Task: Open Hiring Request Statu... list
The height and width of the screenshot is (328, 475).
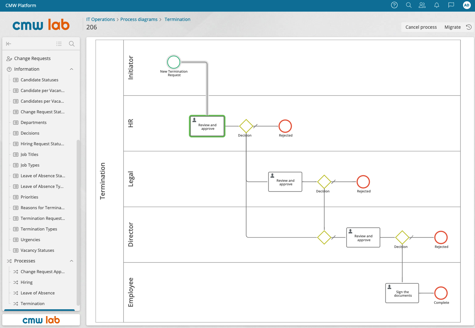Action: pyautogui.click(x=42, y=144)
